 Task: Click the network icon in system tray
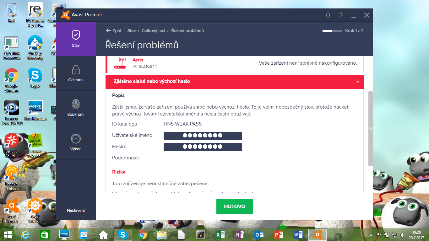394,235
